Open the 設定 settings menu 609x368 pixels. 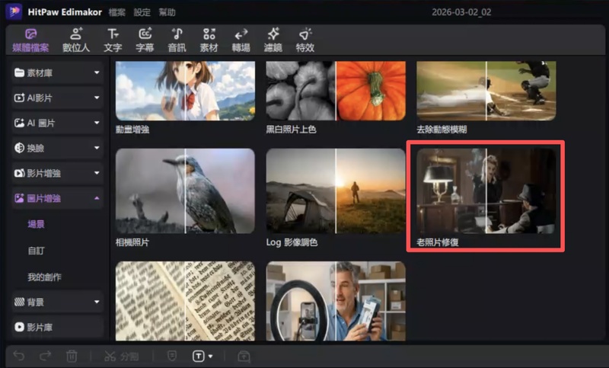click(142, 12)
